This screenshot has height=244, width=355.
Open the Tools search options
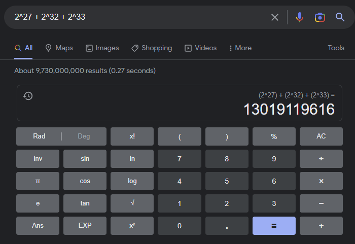coord(336,48)
